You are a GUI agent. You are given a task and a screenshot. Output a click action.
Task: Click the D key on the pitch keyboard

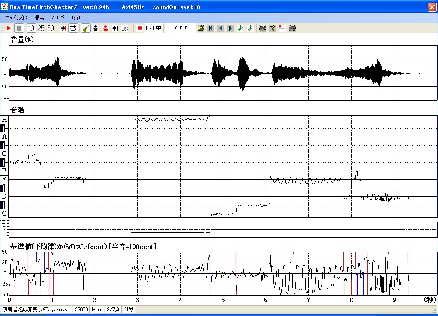tap(4, 196)
